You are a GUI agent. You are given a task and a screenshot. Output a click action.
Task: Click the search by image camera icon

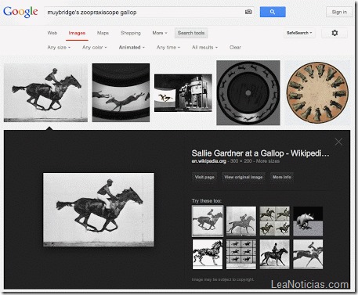(248, 12)
